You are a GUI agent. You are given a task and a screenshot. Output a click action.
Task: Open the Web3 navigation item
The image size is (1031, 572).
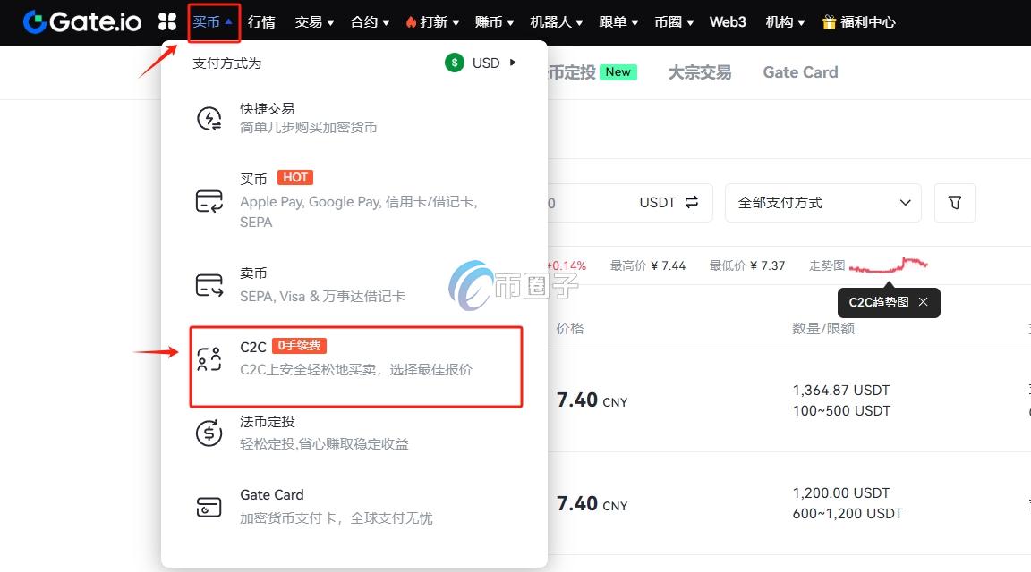coord(728,22)
